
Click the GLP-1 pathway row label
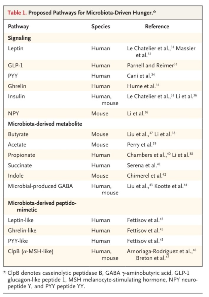(x=15, y=65)
